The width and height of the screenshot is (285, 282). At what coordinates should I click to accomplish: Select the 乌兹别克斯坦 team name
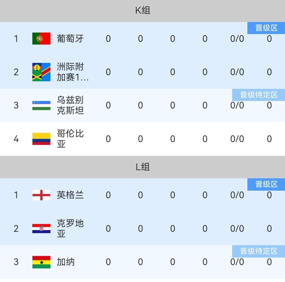click(70, 105)
